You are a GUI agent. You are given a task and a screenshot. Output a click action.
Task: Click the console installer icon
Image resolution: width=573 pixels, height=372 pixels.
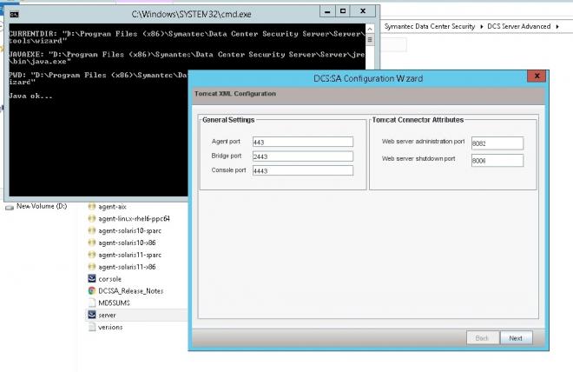(x=92, y=279)
